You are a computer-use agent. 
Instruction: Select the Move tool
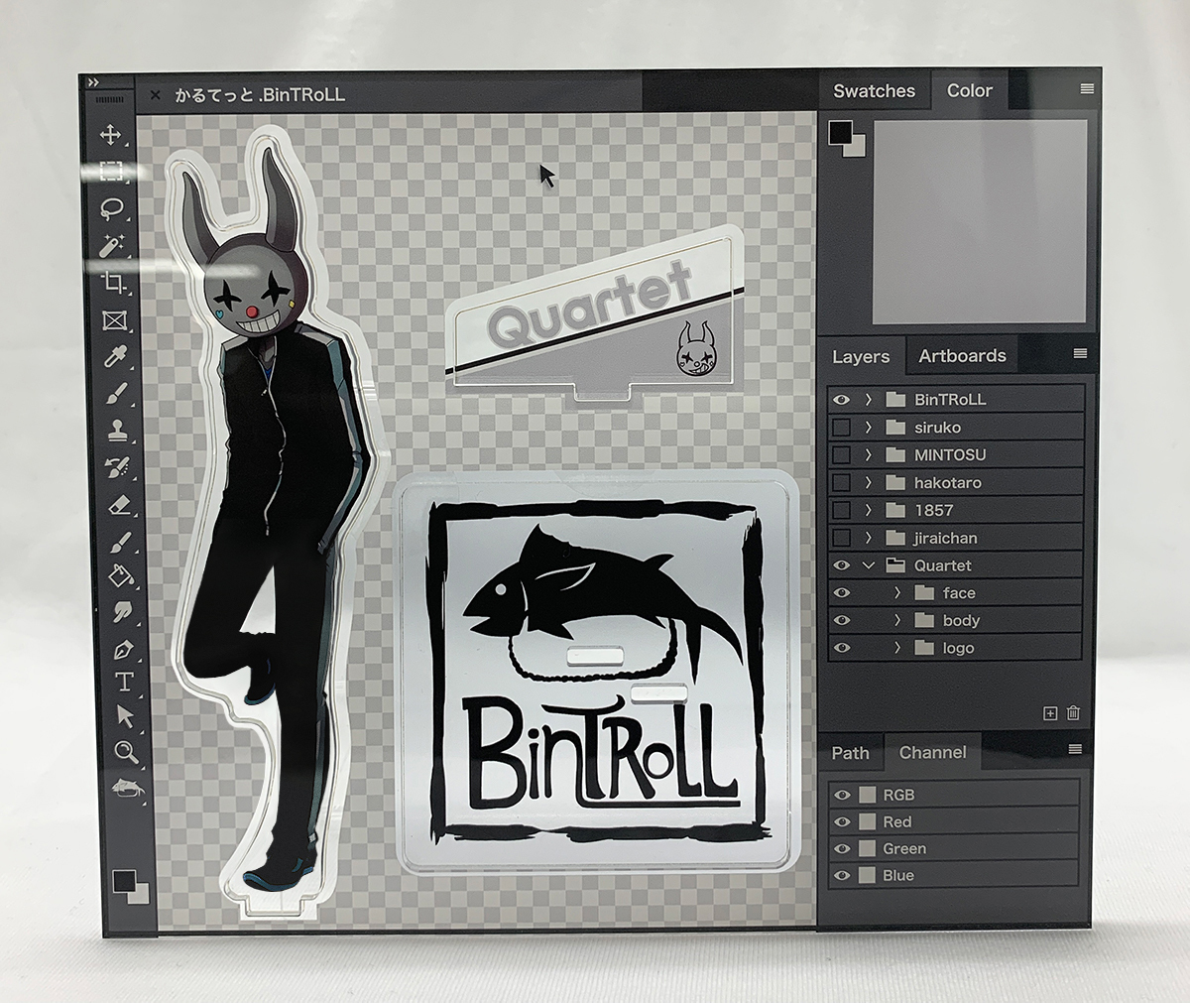pos(111,134)
